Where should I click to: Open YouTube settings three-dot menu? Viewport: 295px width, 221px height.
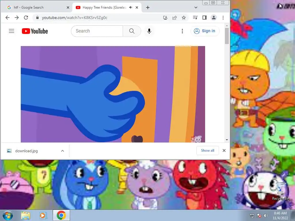point(182,31)
